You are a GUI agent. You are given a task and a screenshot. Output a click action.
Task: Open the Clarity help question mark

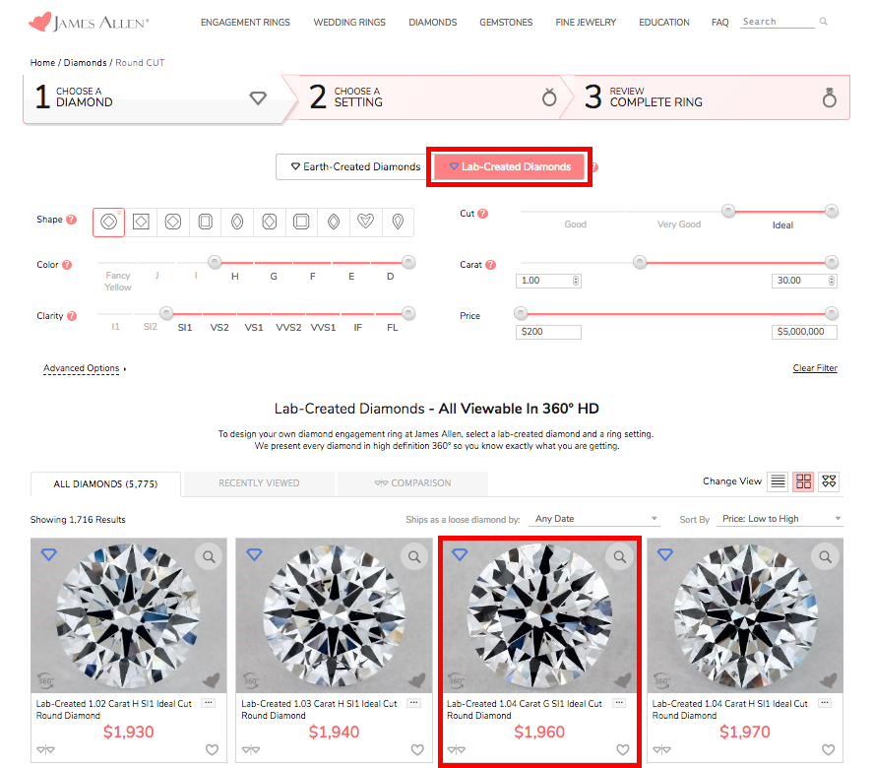click(x=72, y=316)
